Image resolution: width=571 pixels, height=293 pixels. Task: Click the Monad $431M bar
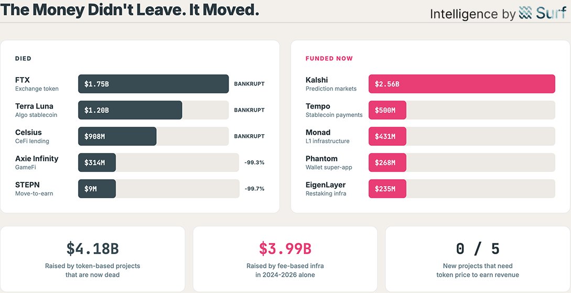click(x=387, y=136)
